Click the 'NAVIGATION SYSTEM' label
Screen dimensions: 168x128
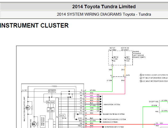pos(112,104)
